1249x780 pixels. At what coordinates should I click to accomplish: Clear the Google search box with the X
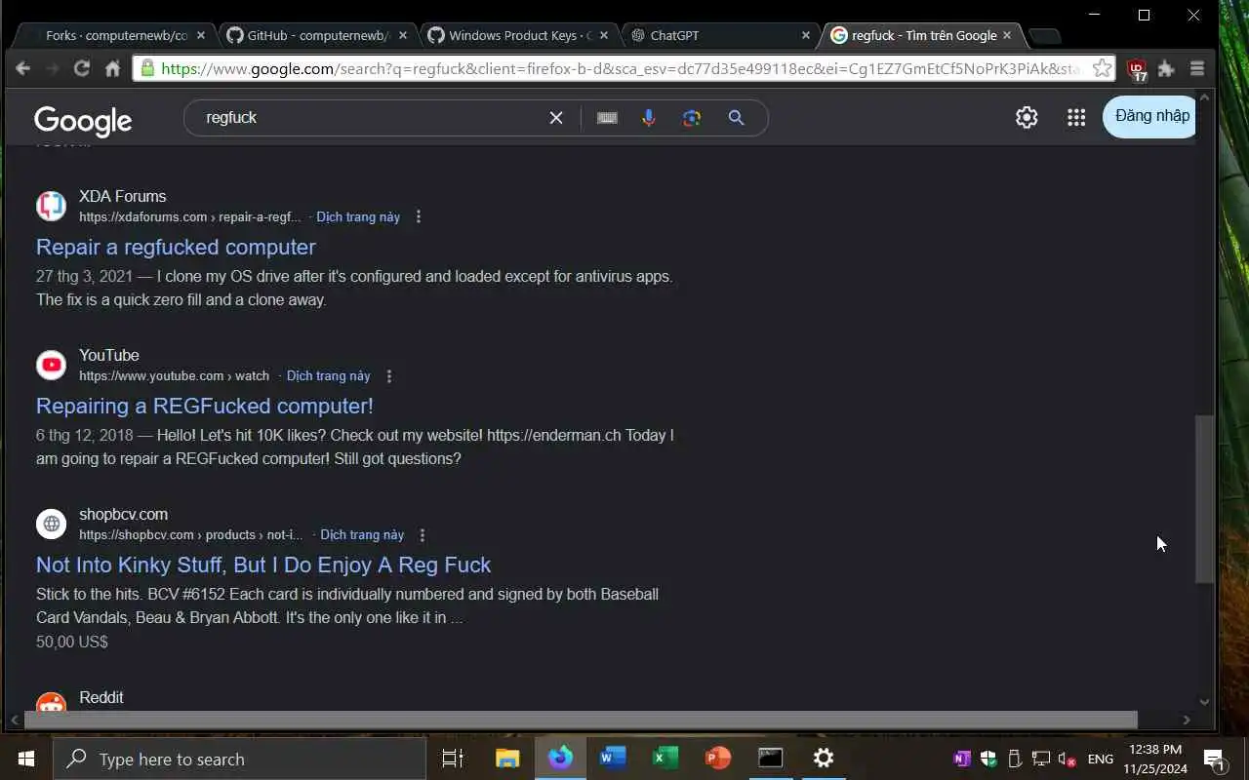[x=556, y=118]
